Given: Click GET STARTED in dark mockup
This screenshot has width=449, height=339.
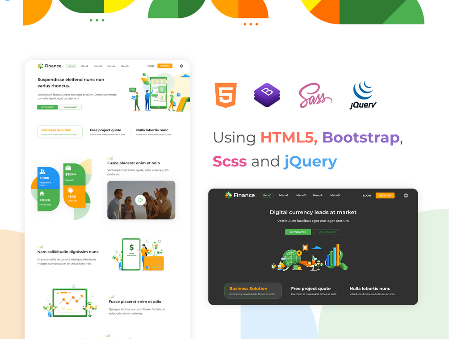Looking at the screenshot, I should point(298,232).
